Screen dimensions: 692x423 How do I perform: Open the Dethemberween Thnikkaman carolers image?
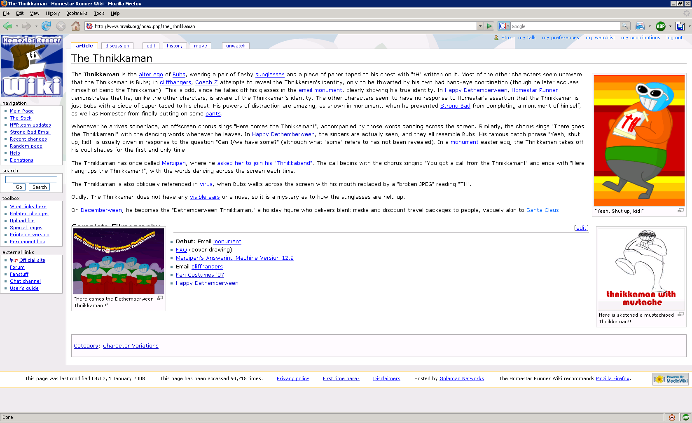click(119, 261)
